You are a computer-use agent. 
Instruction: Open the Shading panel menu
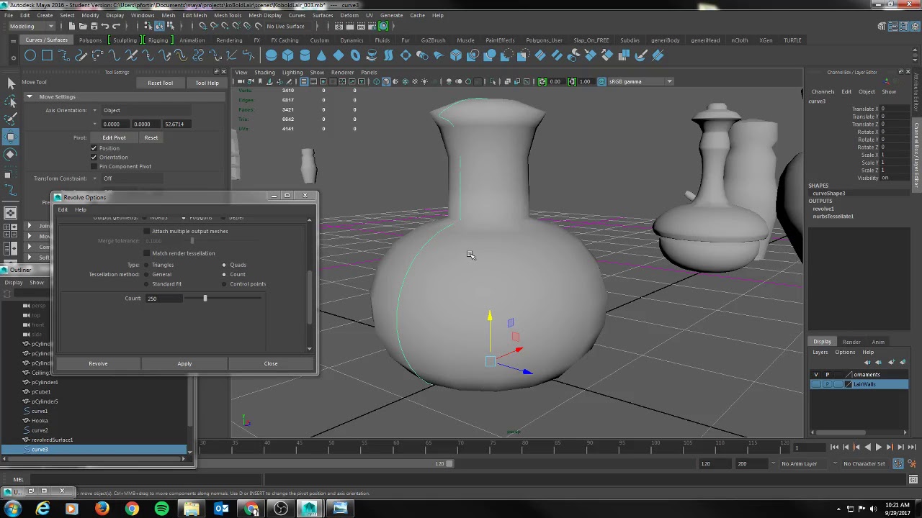point(264,73)
